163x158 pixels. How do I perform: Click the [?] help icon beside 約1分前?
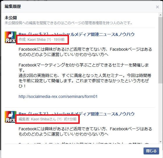[x=59, y=119]
